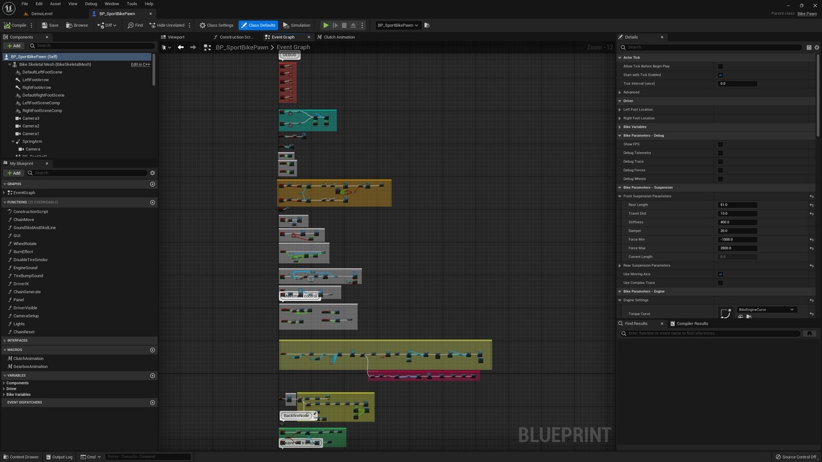The height and width of the screenshot is (462, 822).
Task: Enable Allow Tick Before Begin Play
Action: coord(720,66)
